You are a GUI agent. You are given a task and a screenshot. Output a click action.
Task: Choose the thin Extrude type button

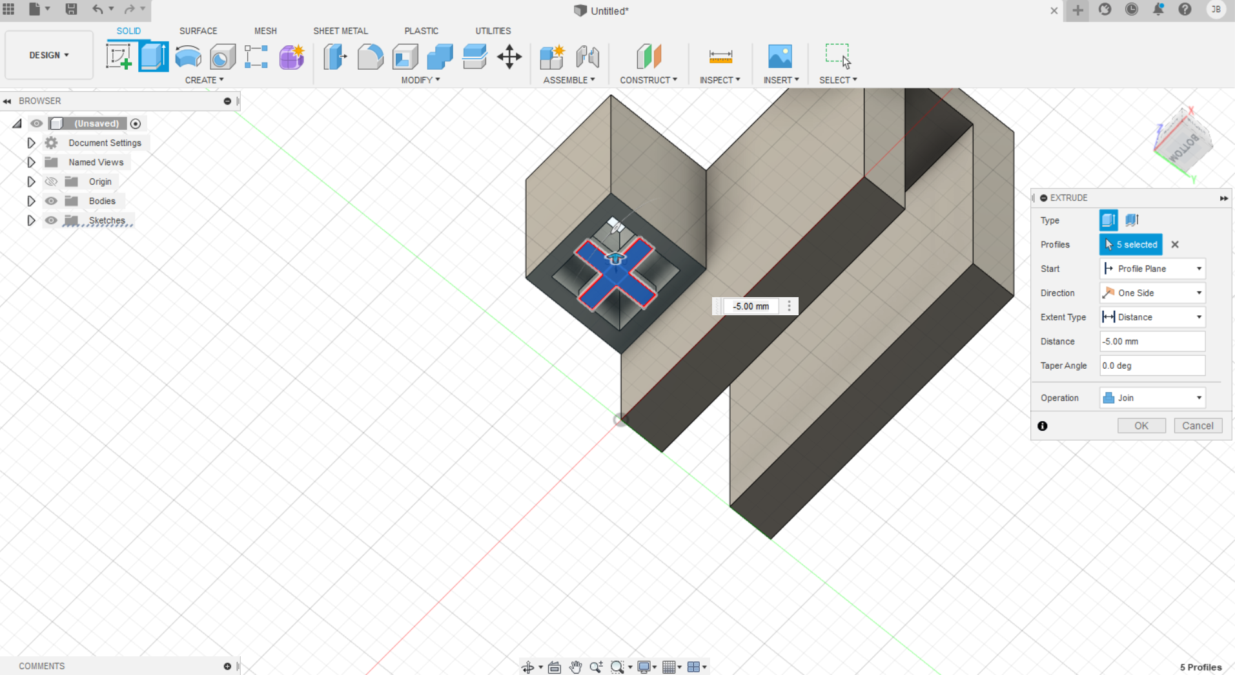click(x=1132, y=220)
